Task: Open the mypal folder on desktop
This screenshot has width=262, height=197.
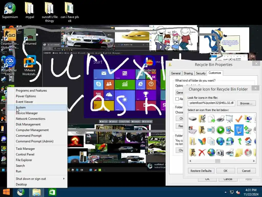Action: 30,10
